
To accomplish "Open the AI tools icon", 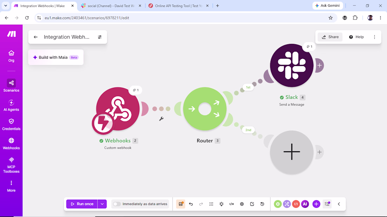I will tap(305, 204).
